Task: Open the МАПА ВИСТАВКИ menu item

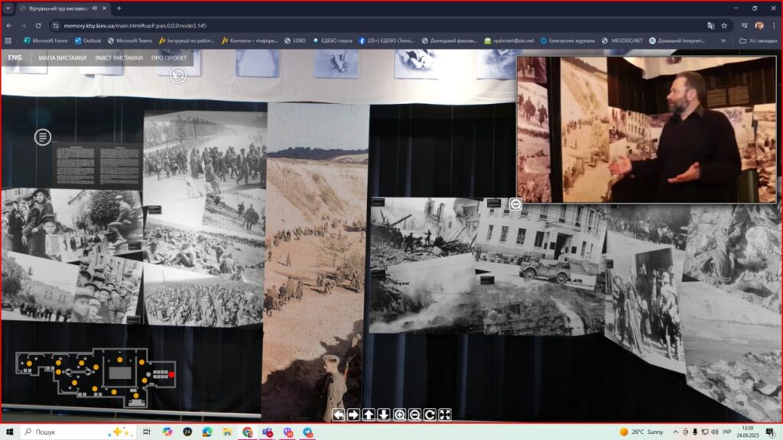Action: [62, 58]
